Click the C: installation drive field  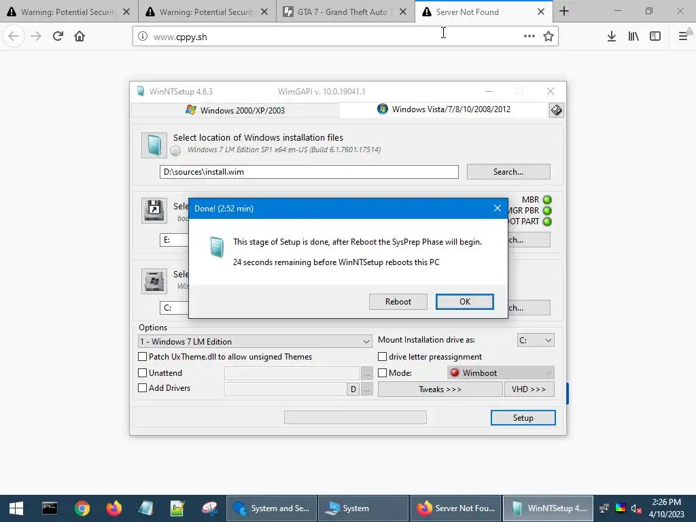click(174, 308)
